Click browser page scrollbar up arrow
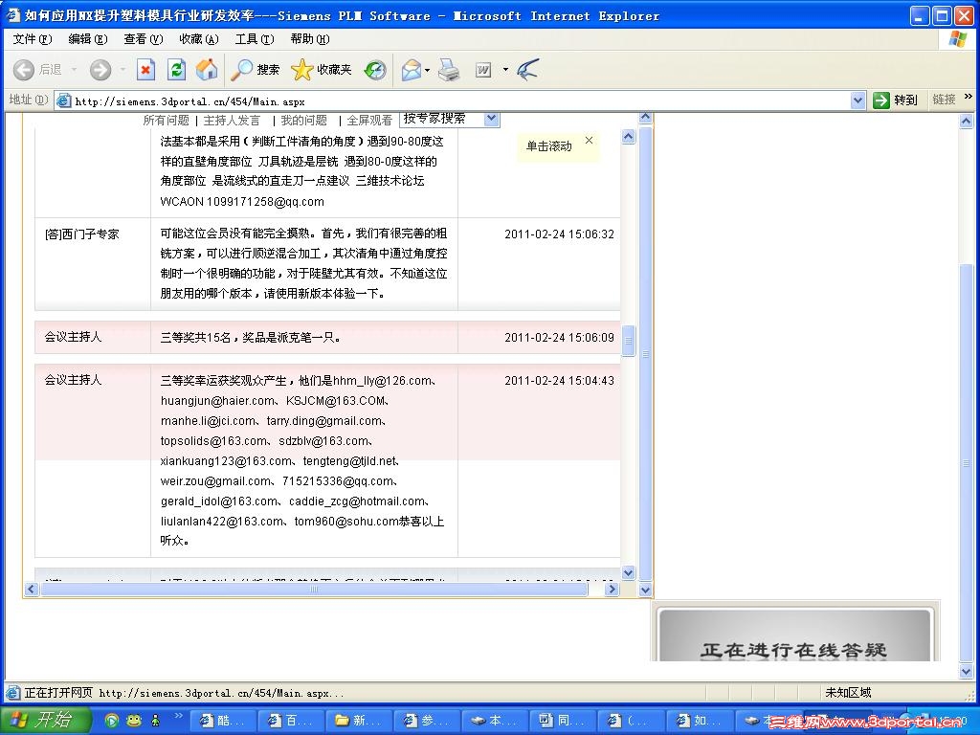The height and width of the screenshot is (735, 980). (967, 122)
